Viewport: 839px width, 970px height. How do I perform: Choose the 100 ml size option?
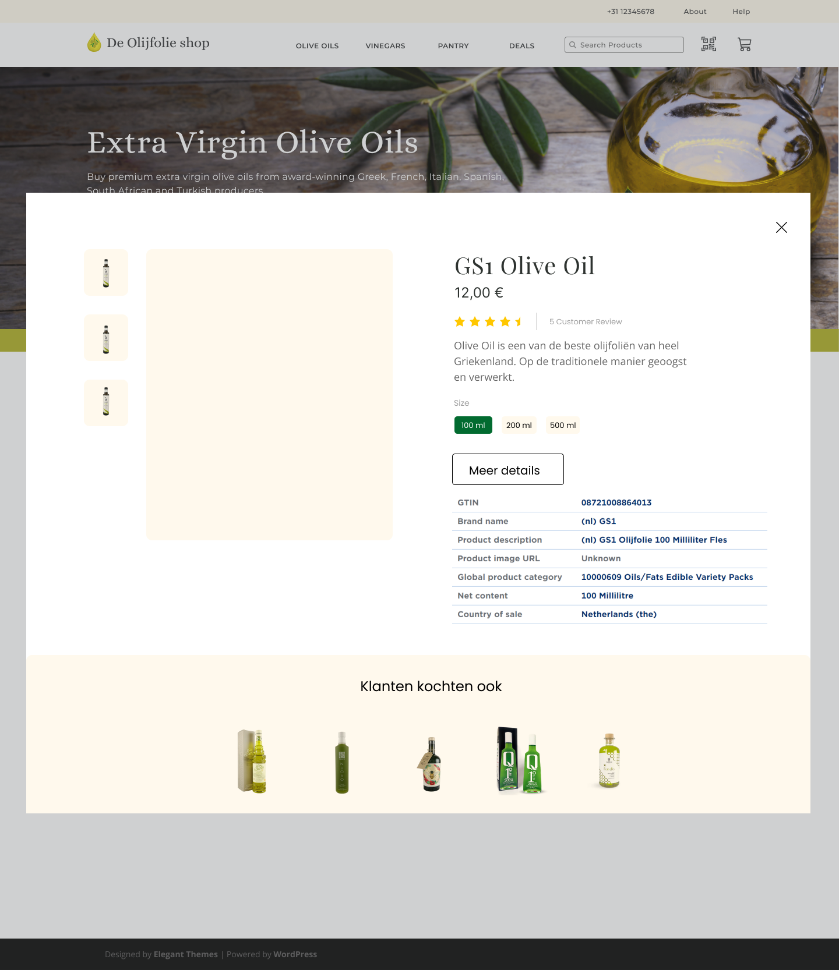click(473, 425)
